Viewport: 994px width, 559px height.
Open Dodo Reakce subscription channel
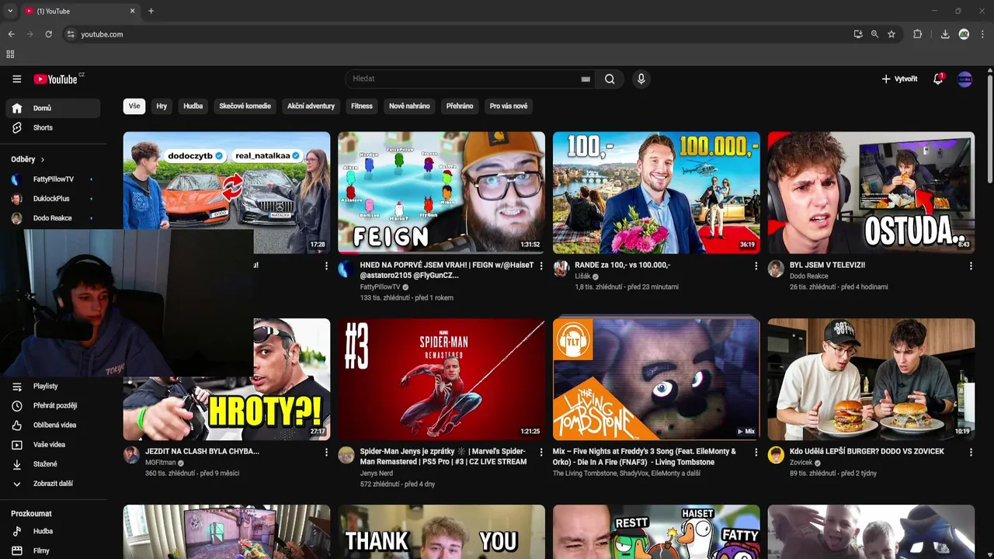[53, 218]
